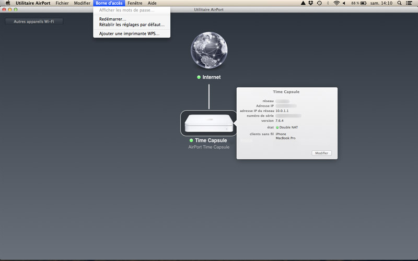Click the yellow minimize window button

[x=10, y=9]
